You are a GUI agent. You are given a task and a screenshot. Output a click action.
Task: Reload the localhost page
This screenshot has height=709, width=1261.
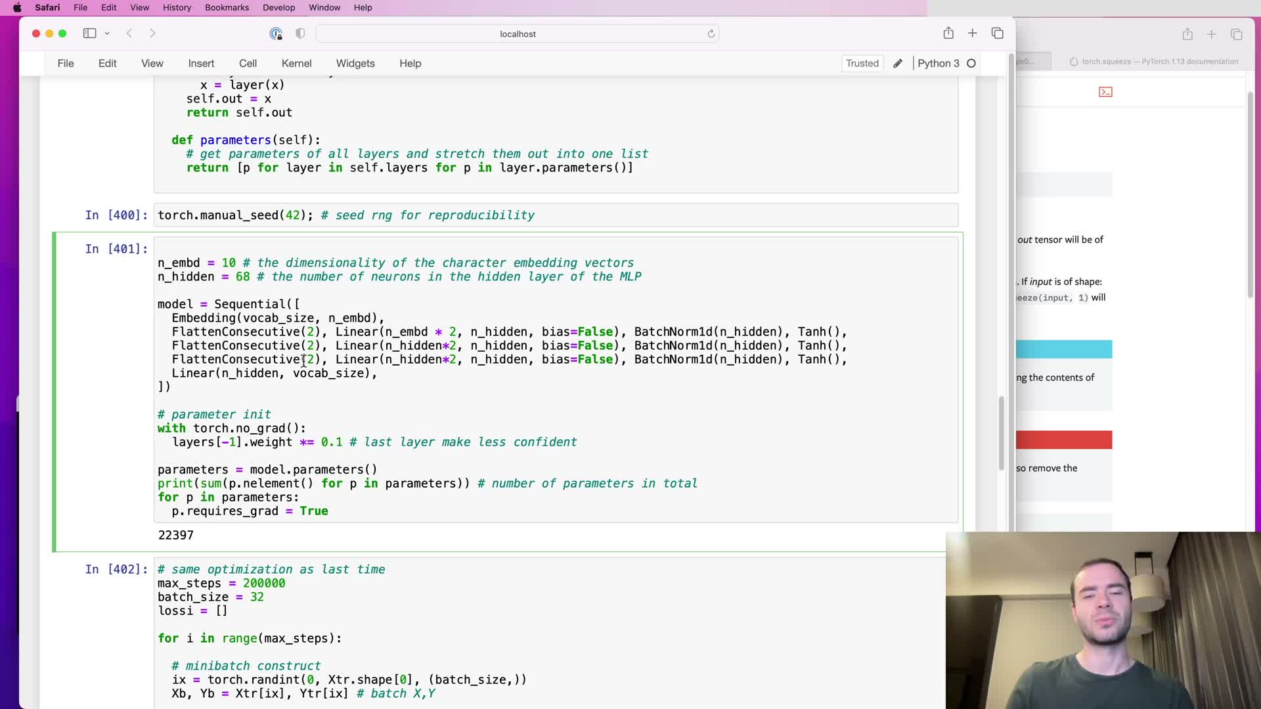(711, 33)
